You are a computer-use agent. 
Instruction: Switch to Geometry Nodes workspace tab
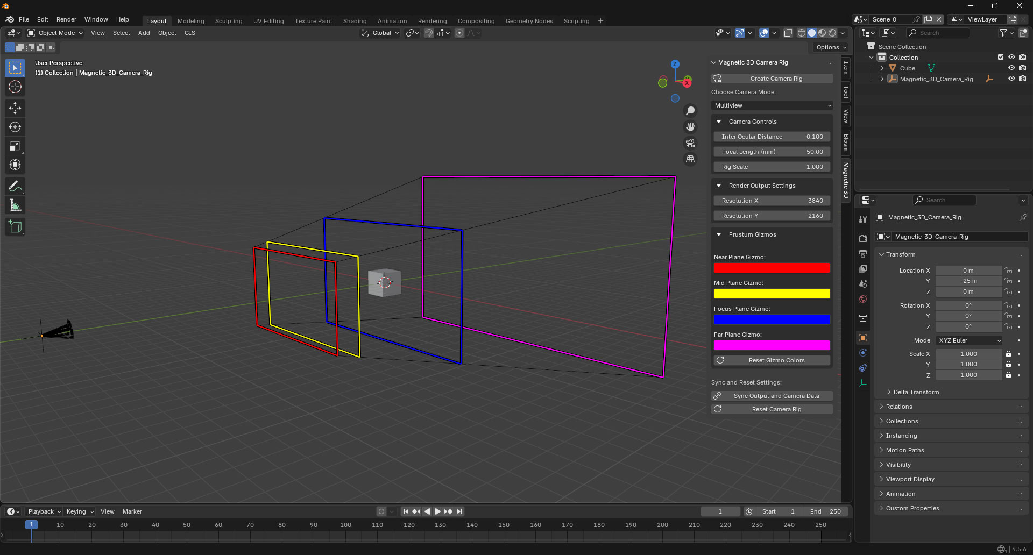coord(529,21)
